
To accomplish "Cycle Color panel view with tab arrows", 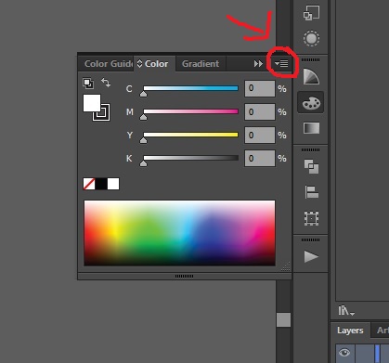I will 139,64.
